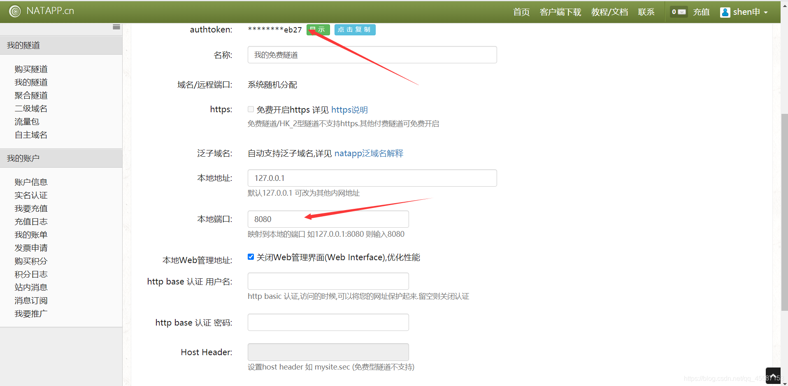Open 联系 in the top navigation
Viewport: 788px width, 386px height.
(x=646, y=12)
